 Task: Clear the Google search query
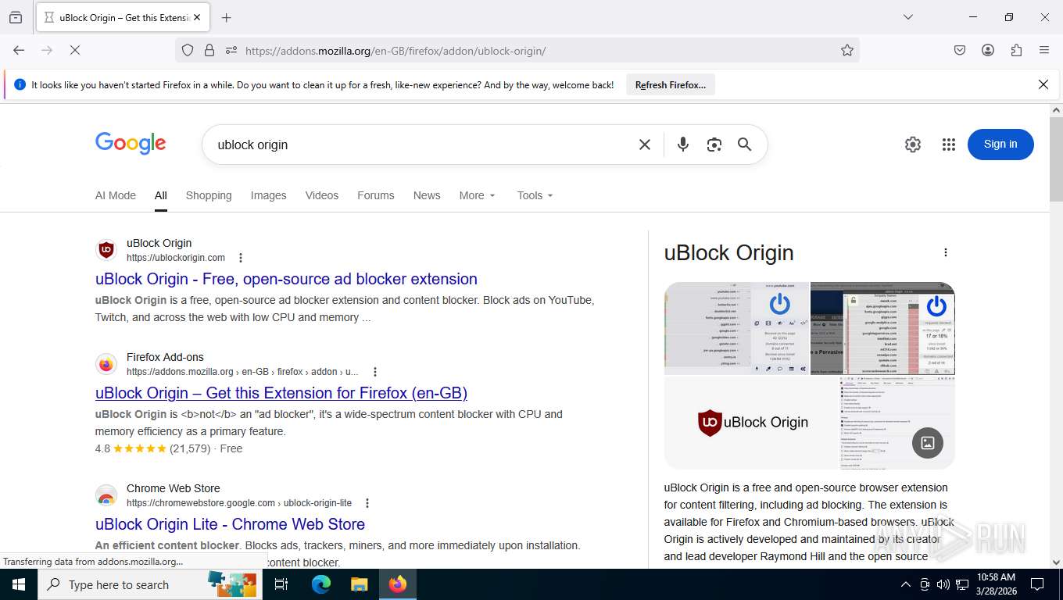coord(645,145)
